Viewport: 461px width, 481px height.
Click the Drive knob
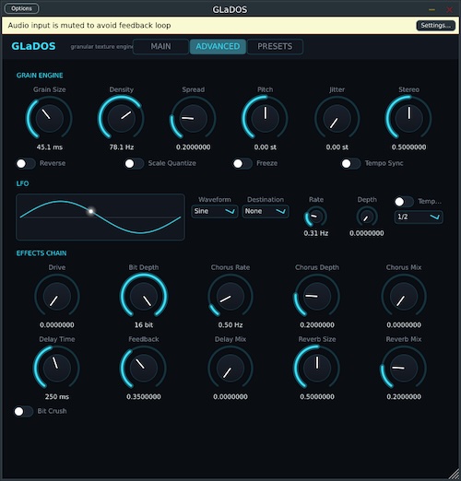click(x=57, y=296)
